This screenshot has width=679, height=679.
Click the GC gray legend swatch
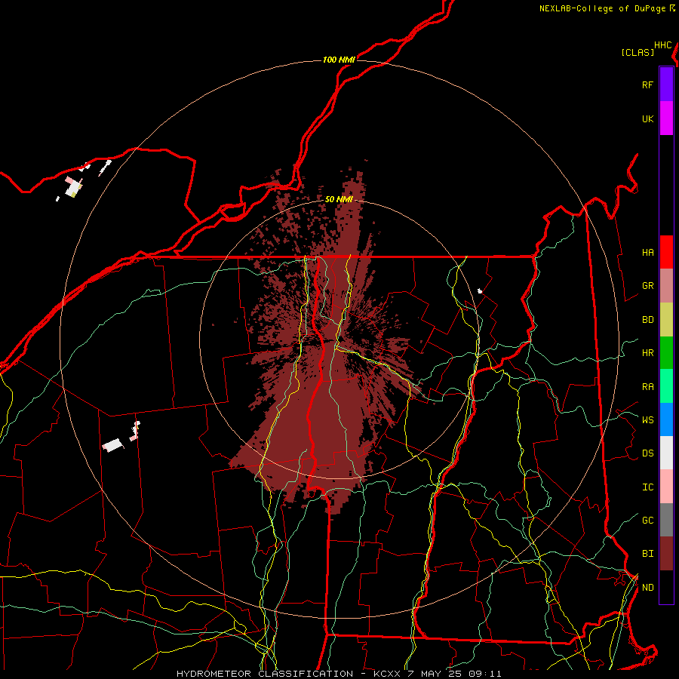click(x=666, y=520)
